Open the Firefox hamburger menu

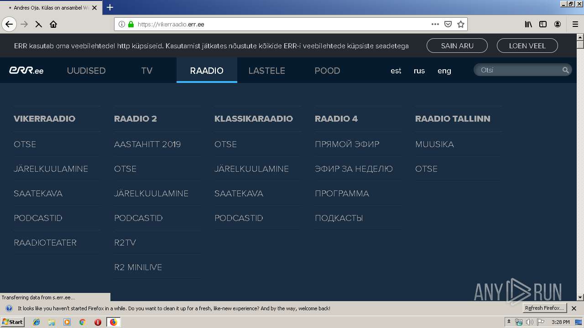coord(575,24)
